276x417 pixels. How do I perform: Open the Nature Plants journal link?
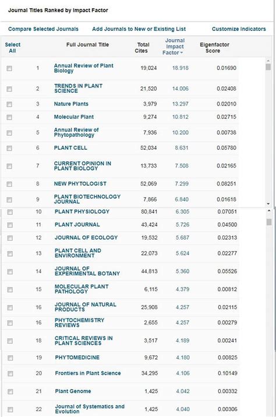click(x=71, y=104)
